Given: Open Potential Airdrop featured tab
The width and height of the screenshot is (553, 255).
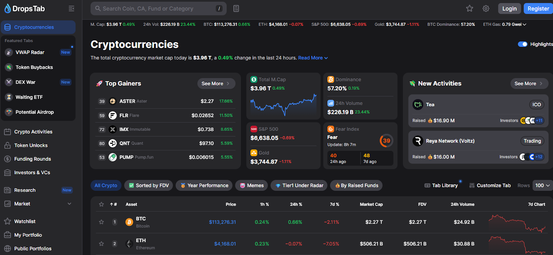Looking at the screenshot, I should (38, 112).
